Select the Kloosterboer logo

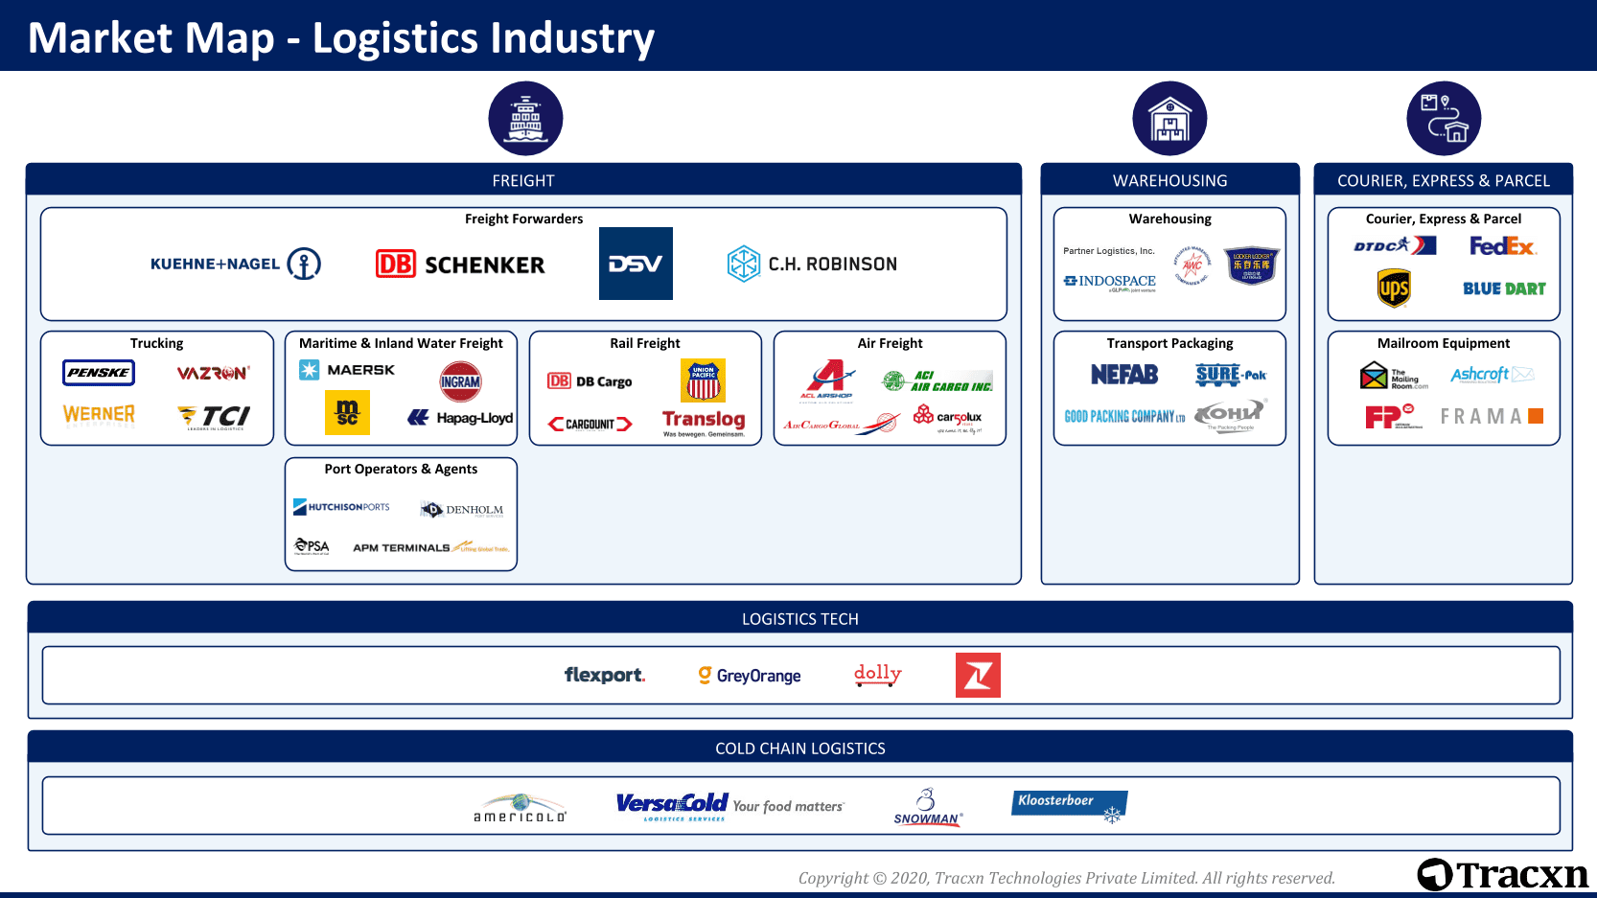1070,806
